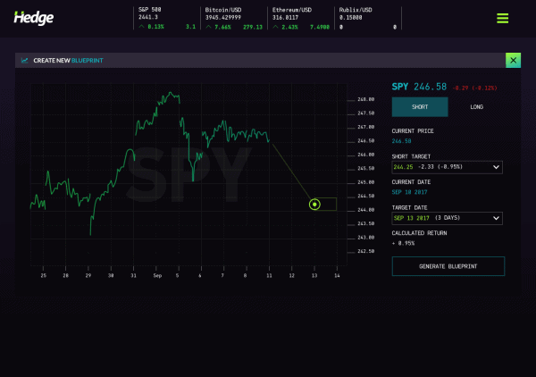Click the current date SEP 10 2017
This screenshot has width=536, height=377.
pyautogui.click(x=409, y=192)
